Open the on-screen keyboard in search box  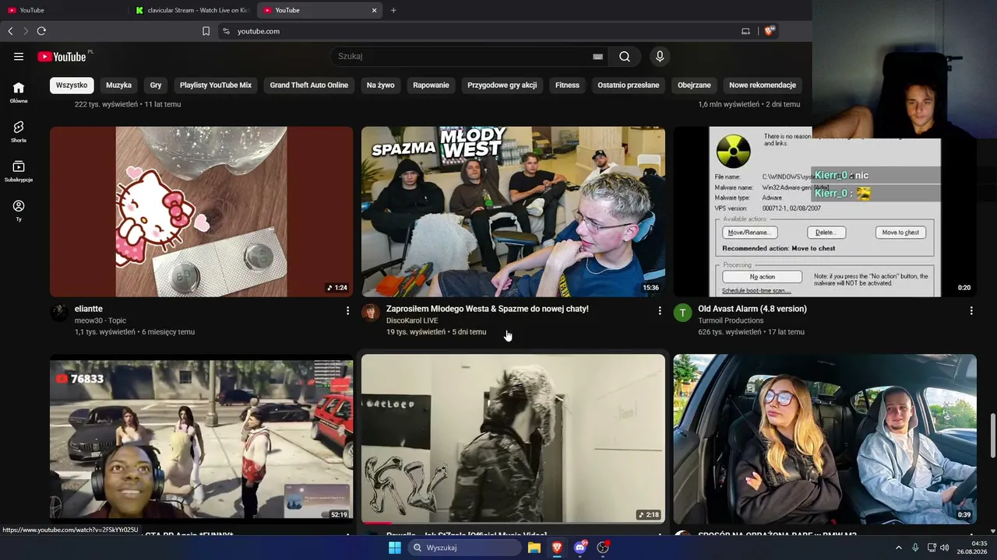597,56
